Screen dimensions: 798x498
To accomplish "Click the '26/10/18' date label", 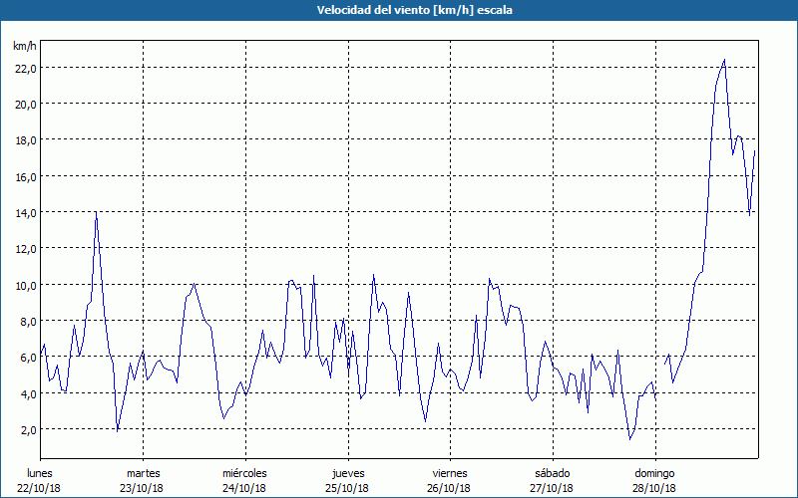I will click(449, 488).
